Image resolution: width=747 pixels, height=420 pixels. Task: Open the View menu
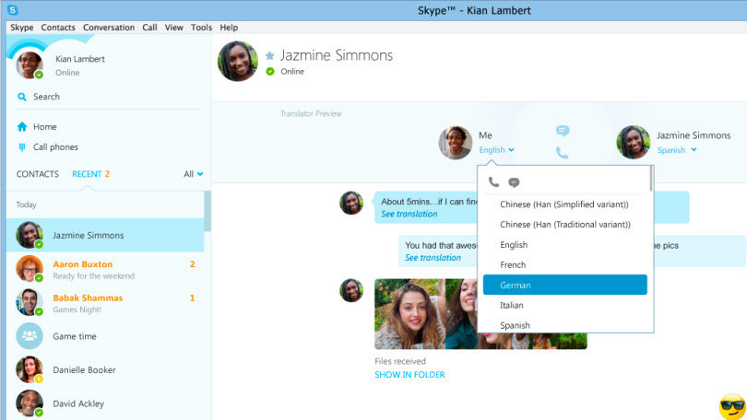[174, 27]
